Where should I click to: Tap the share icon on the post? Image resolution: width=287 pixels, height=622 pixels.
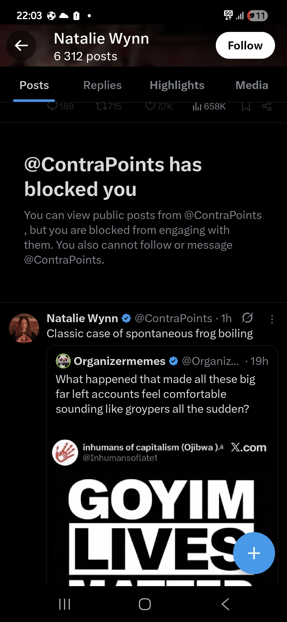[x=267, y=106]
